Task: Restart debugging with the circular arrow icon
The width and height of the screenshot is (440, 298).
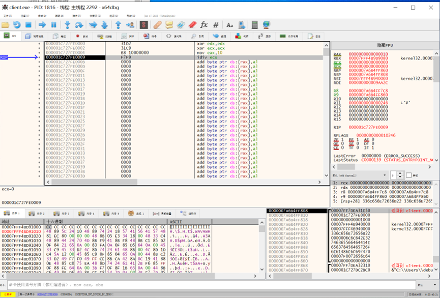Action: [17, 25]
